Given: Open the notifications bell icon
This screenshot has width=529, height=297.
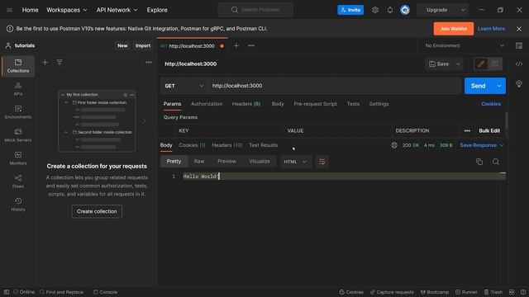Looking at the screenshot, I should pos(390,10).
